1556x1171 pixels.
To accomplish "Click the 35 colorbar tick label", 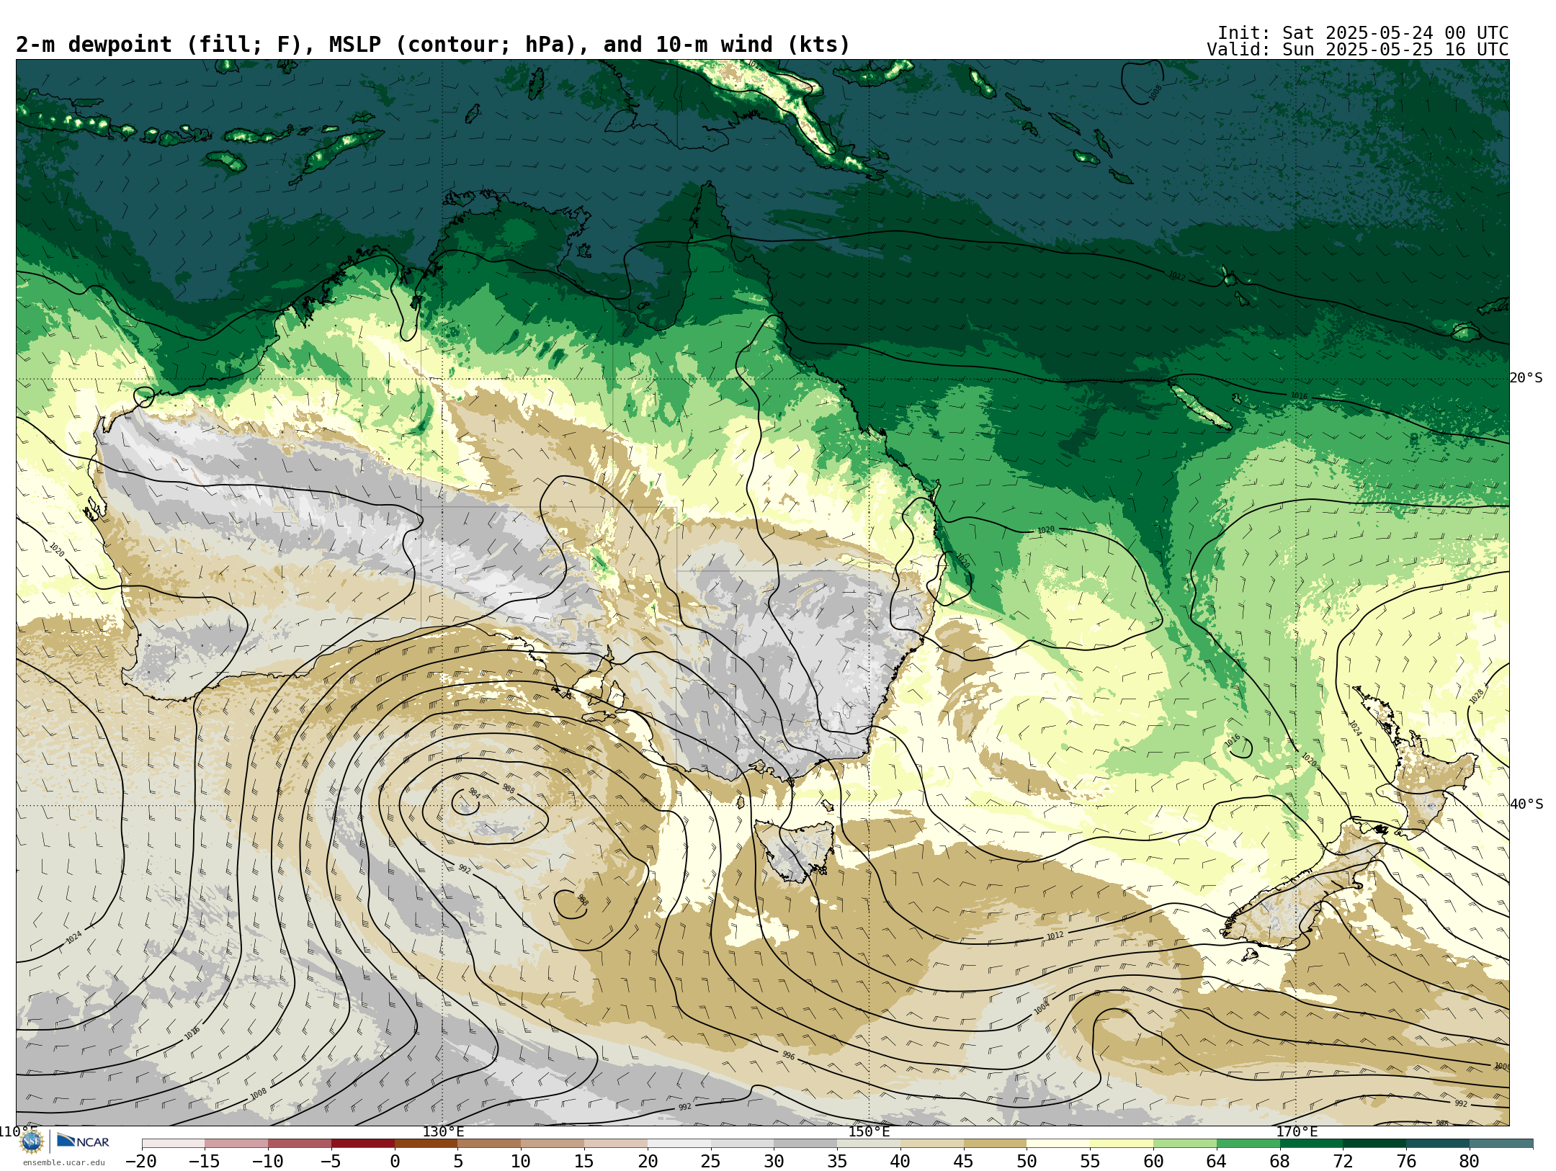I will tap(837, 1161).
